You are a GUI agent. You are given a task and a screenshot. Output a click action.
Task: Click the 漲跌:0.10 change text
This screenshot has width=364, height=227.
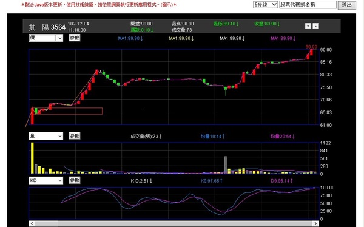[x=142, y=30]
